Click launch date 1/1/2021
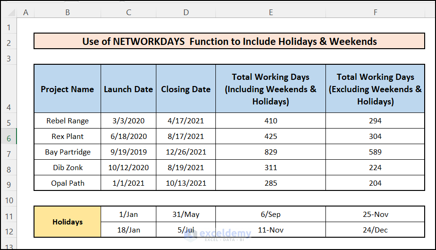 tap(128, 183)
